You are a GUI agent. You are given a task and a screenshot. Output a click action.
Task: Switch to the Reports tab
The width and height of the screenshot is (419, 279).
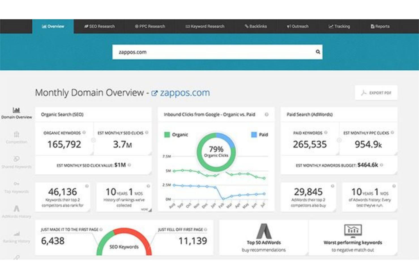[380, 26]
